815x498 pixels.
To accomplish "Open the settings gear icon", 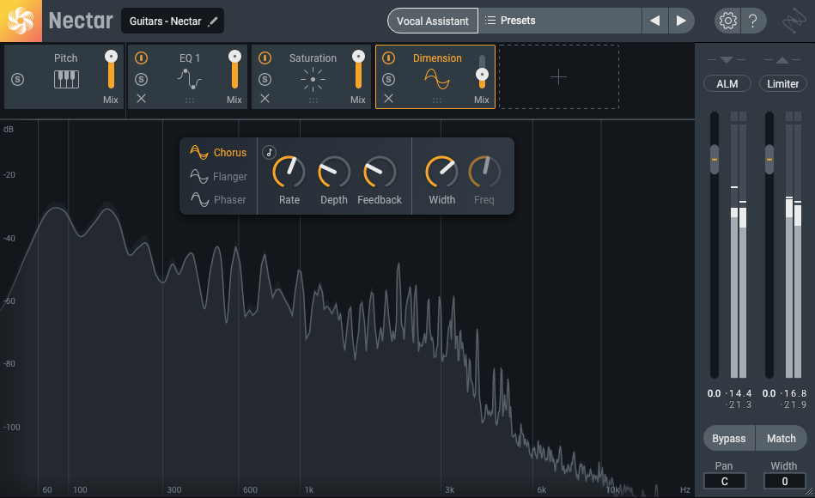I will (727, 21).
